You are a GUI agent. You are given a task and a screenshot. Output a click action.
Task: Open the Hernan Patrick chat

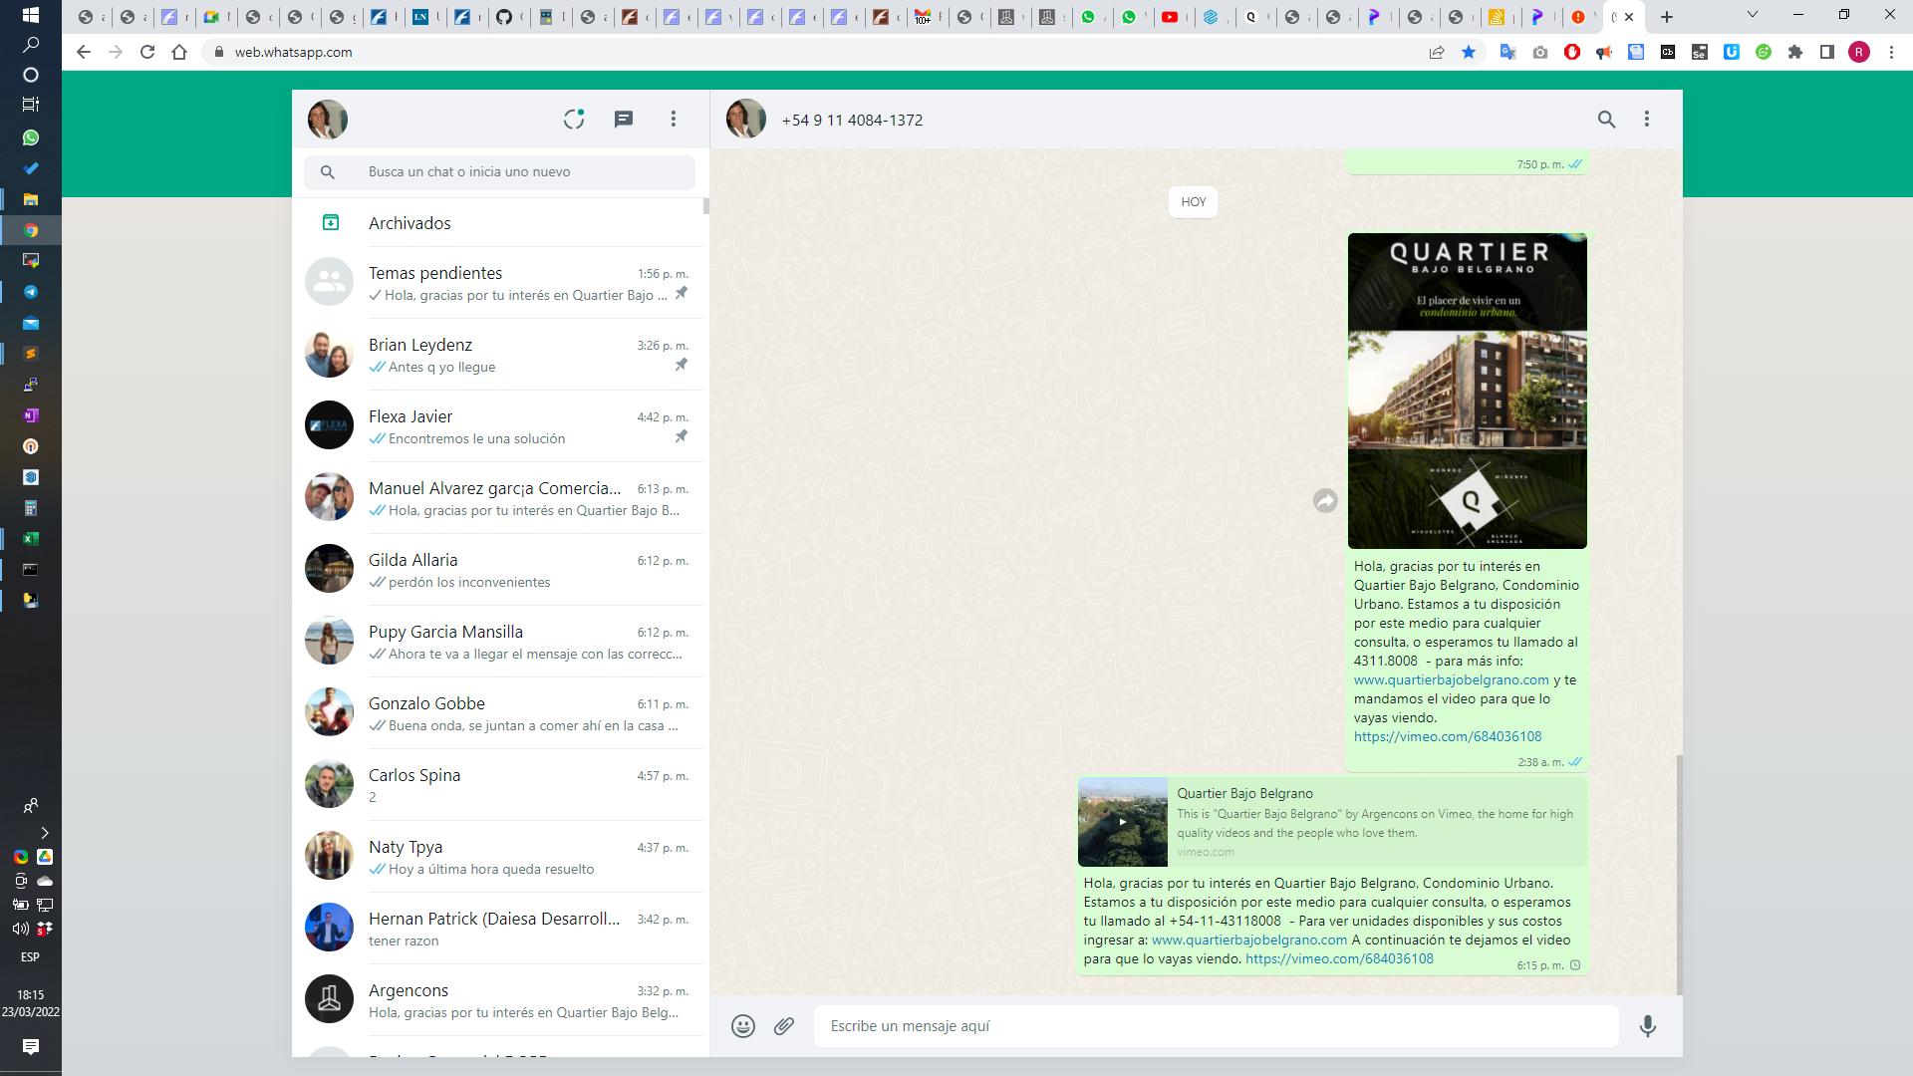coord(498,929)
